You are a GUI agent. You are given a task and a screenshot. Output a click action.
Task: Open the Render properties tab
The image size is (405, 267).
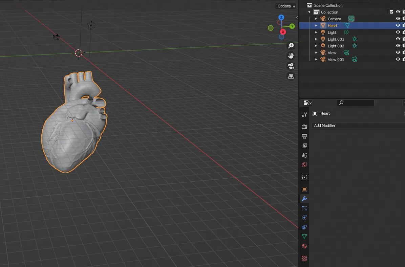(304, 127)
